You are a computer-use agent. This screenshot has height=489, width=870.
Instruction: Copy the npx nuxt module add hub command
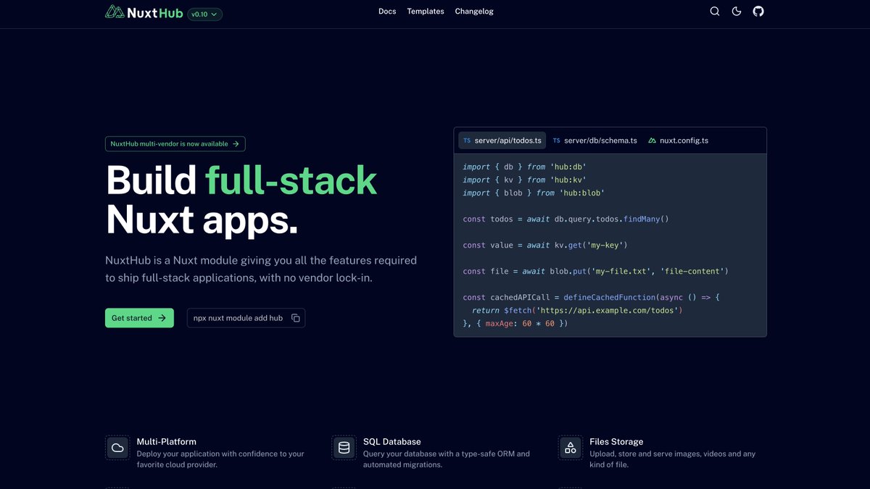[246, 318]
